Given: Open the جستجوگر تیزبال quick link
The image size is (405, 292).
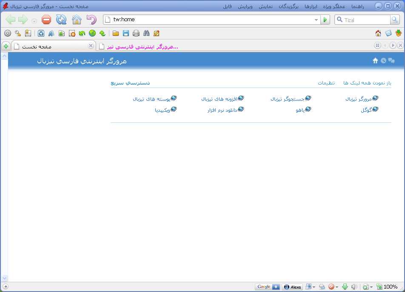Looking at the screenshot, I should (x=291, y=99).
